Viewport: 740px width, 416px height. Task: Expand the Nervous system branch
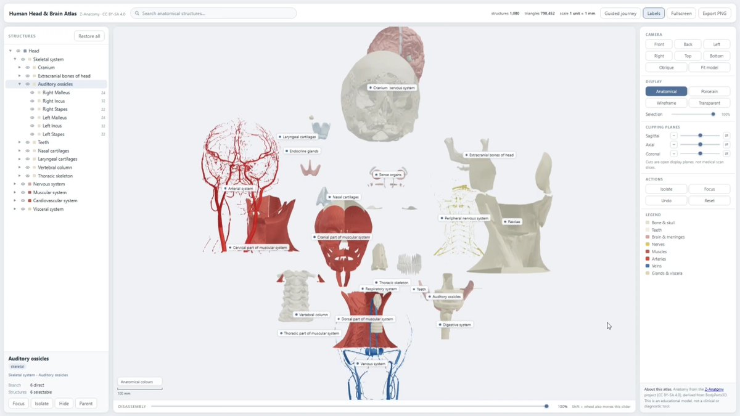[x=15, y=184]
